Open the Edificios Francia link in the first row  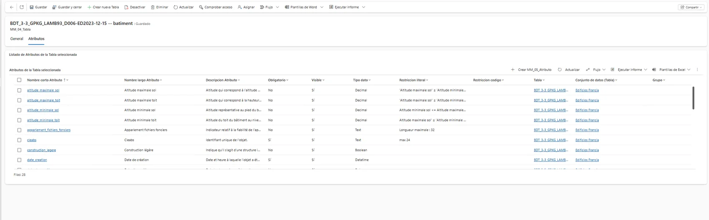tap(587, 90)
